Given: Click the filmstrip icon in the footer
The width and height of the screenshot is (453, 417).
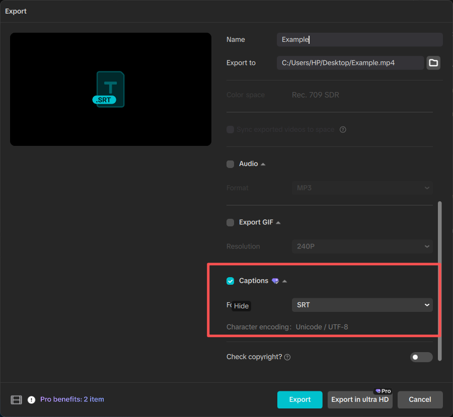Looking at the screenshot, I should coord(16,400).
